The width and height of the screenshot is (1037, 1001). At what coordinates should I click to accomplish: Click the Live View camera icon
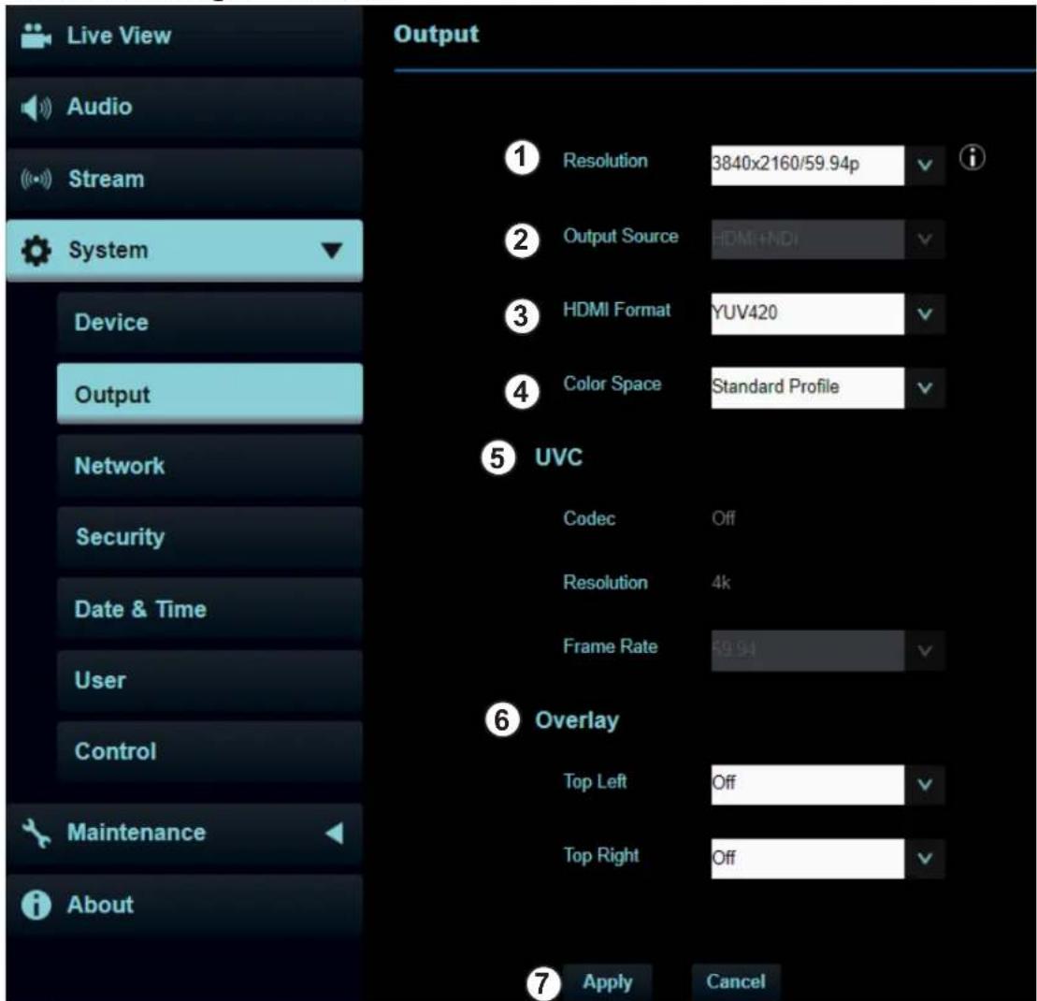(x=36, y=36)
